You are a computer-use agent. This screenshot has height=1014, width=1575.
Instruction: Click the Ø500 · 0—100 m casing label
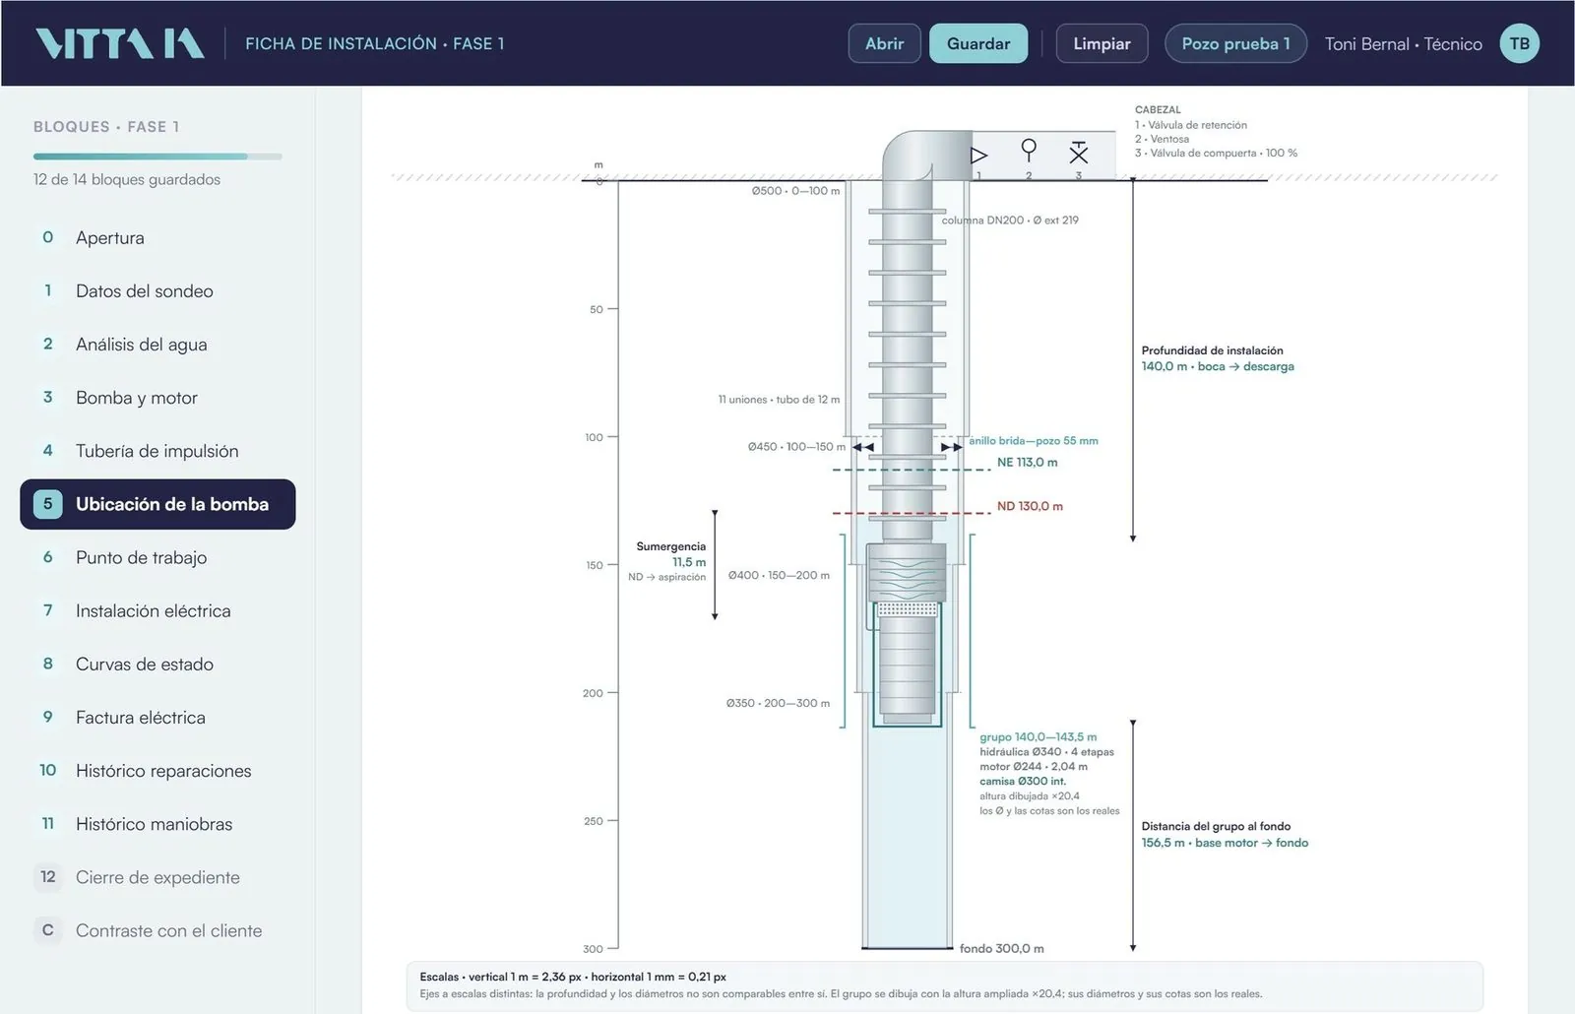point(795,191)
